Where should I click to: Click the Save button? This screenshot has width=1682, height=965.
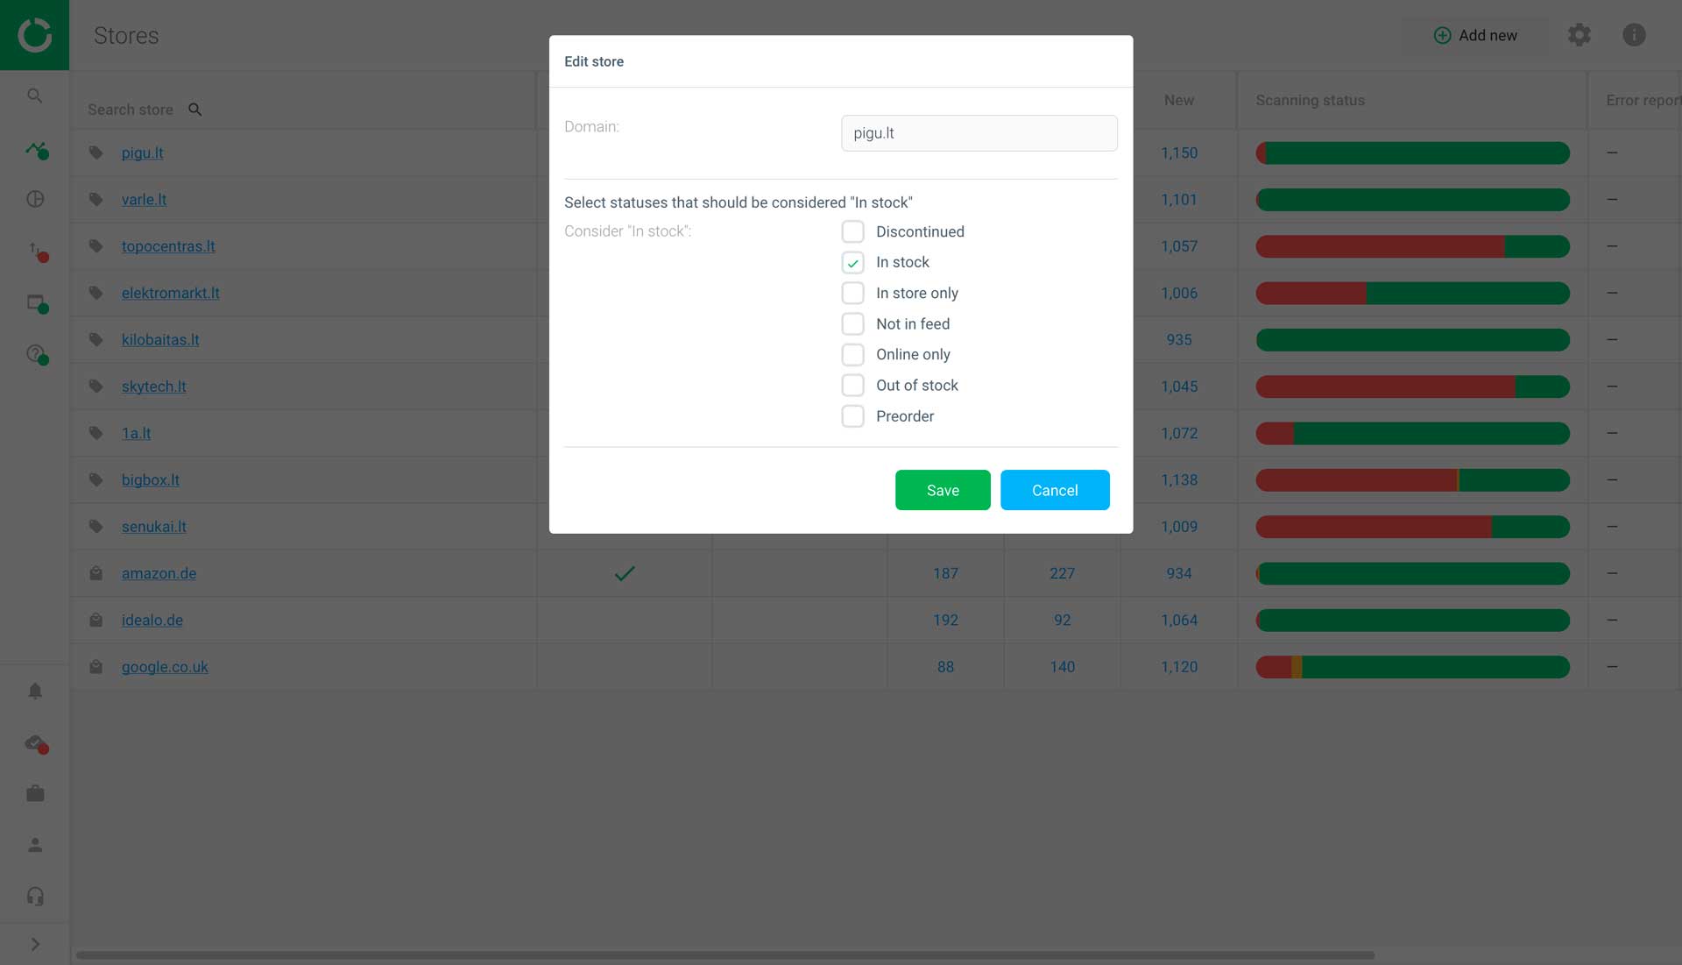[x=943, y=490]
